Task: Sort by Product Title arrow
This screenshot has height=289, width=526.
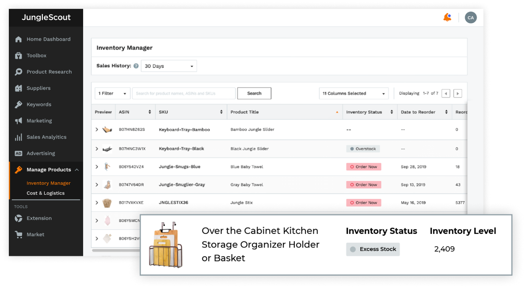Action: [x=337, y=112]
